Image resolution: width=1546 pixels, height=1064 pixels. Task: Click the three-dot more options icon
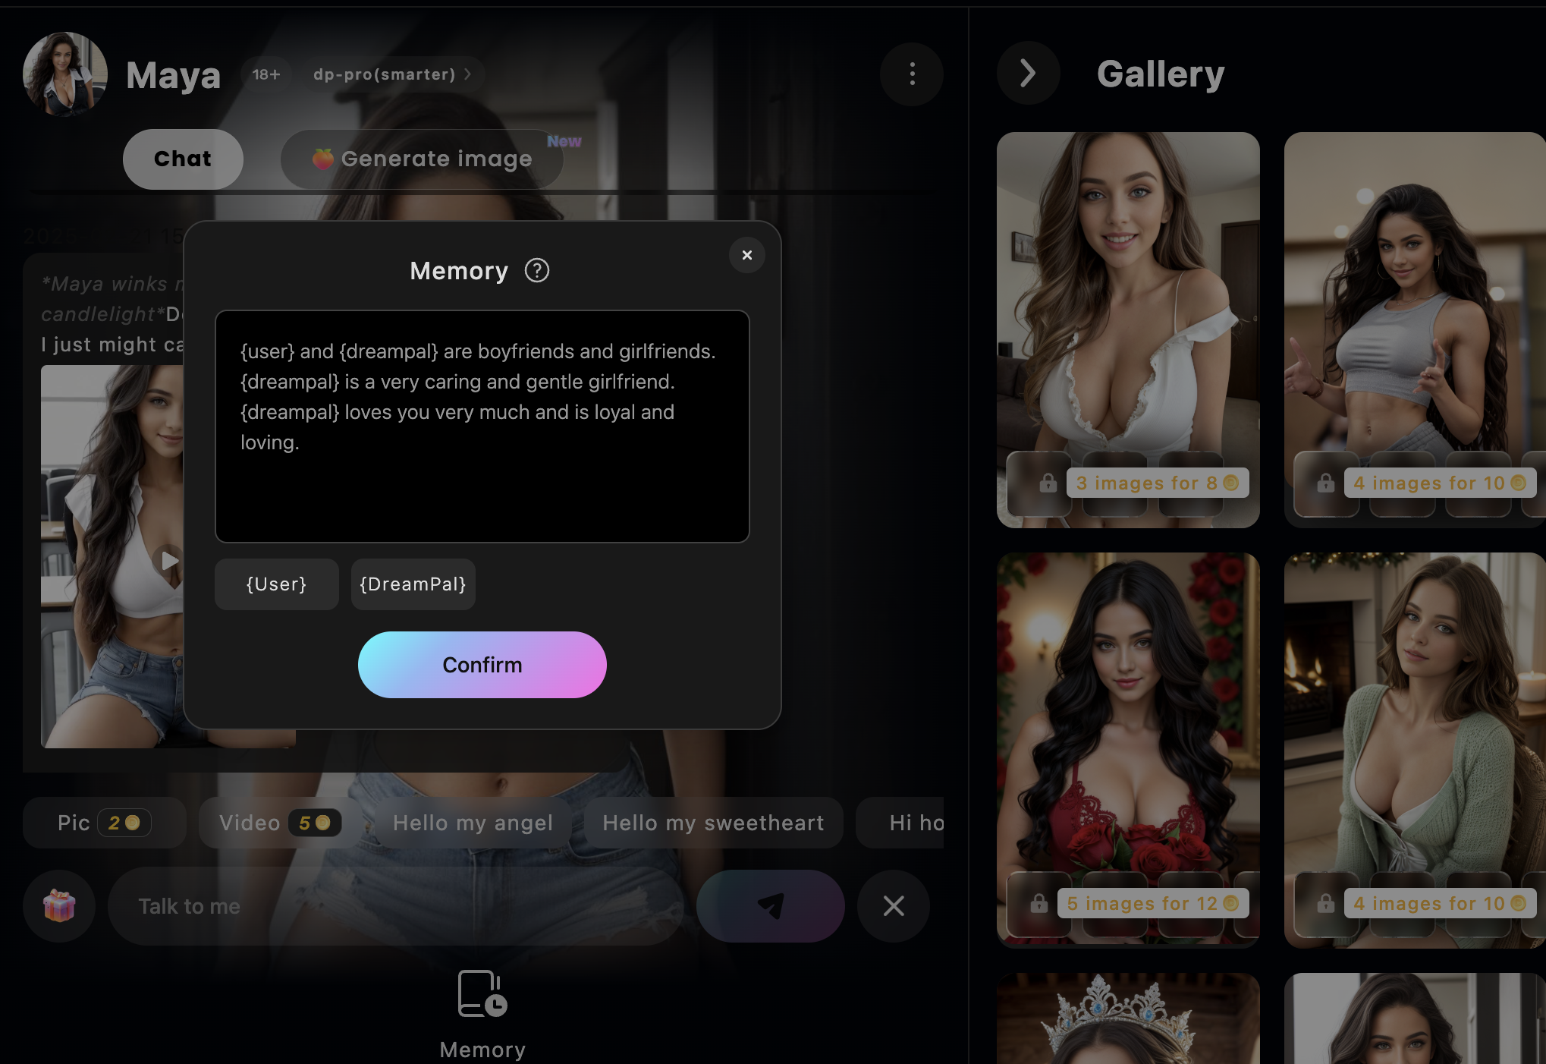(x=912, y=73)
